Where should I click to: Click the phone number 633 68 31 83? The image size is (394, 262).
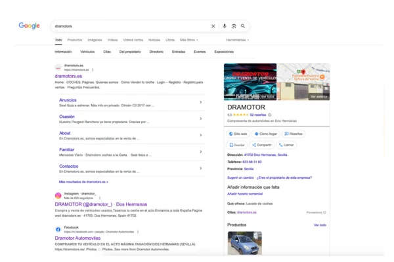[252, 162]
